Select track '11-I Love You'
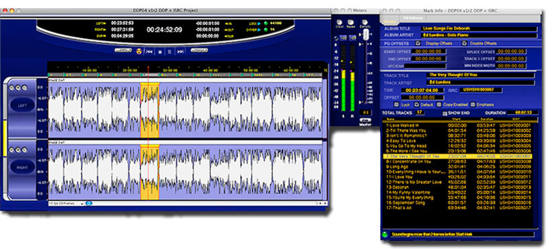This screenshot has width=560, height=249. click(x=457, y=177)
